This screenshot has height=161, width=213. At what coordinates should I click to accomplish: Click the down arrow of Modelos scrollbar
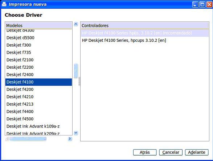point(76,133)
